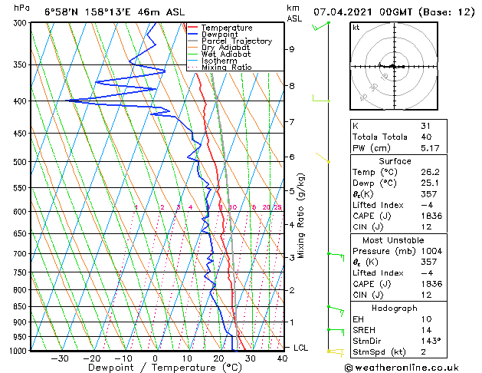Click the red Temperature legend line swatch
The width and height of the screenshot is (482, 373).
click(193, 28)
